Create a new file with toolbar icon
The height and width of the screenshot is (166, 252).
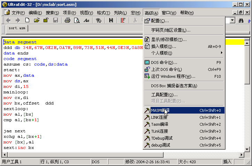(27, 20)
